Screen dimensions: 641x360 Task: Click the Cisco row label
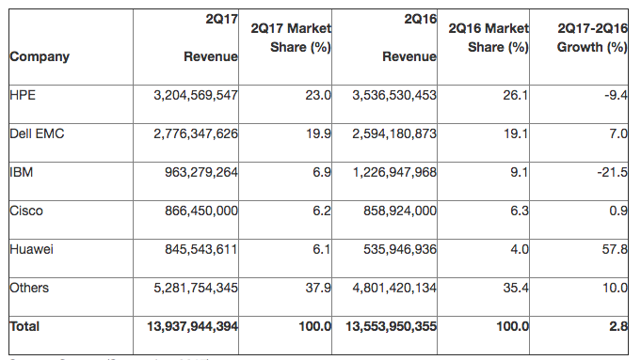coord(26,211)
